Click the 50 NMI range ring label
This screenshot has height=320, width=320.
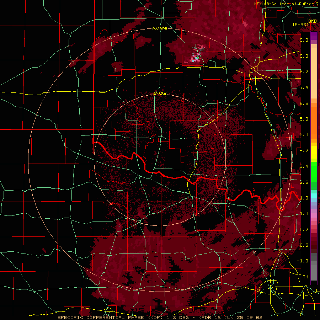[x=160, y=94]
